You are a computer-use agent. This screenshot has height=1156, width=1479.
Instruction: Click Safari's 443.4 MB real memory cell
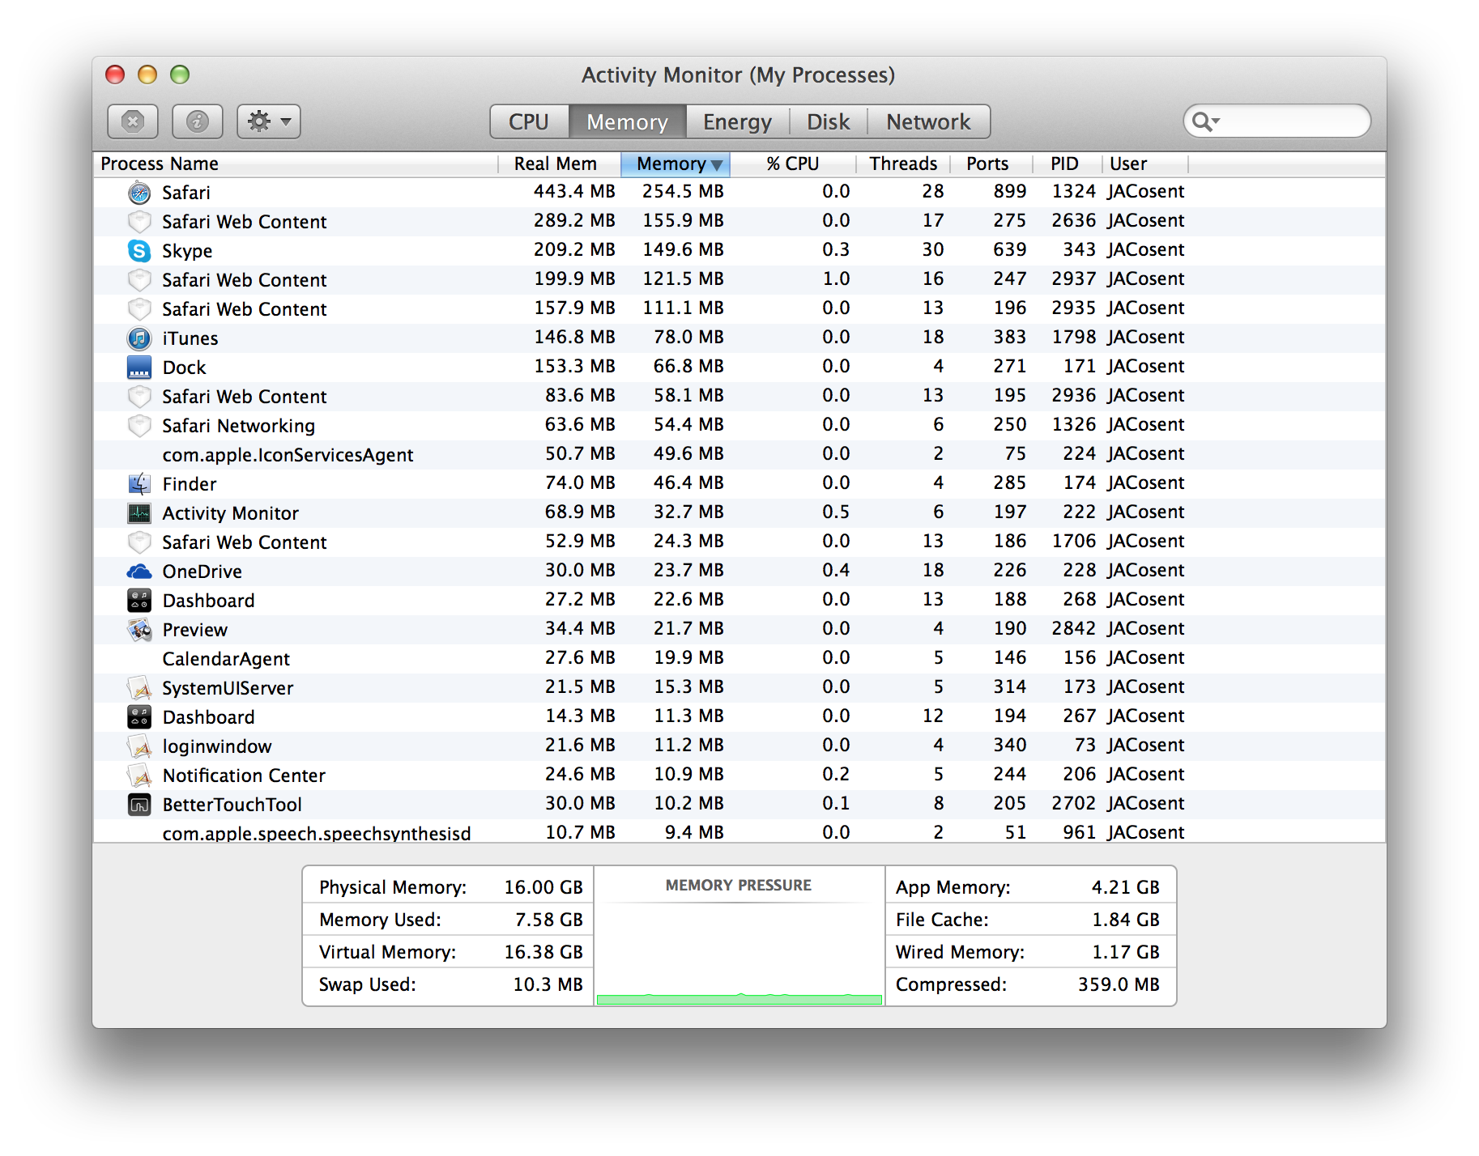coord(574,192)
